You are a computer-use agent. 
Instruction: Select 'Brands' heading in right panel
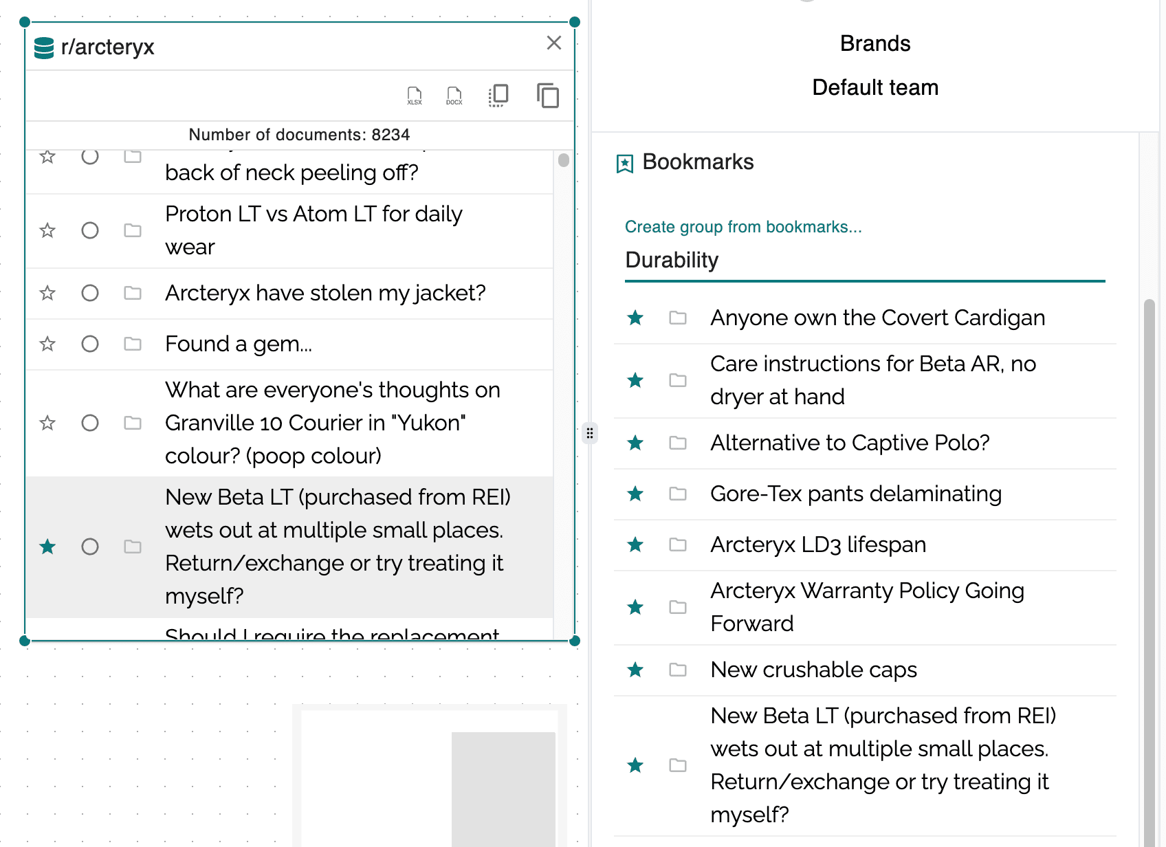(x=875, y=43)
